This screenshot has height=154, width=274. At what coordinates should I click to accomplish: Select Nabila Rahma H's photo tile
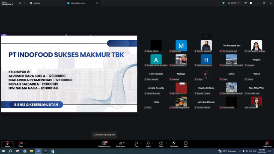click(181, 60)
